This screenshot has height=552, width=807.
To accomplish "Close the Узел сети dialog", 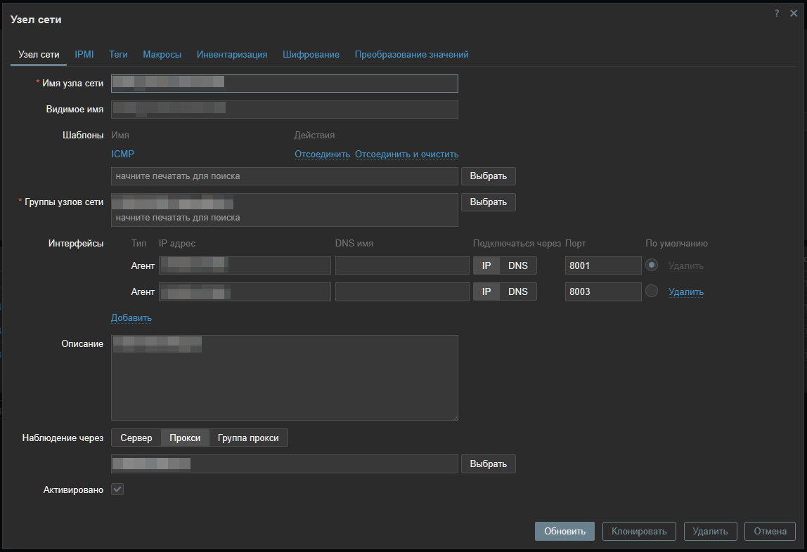I will [x=794, y=13].
